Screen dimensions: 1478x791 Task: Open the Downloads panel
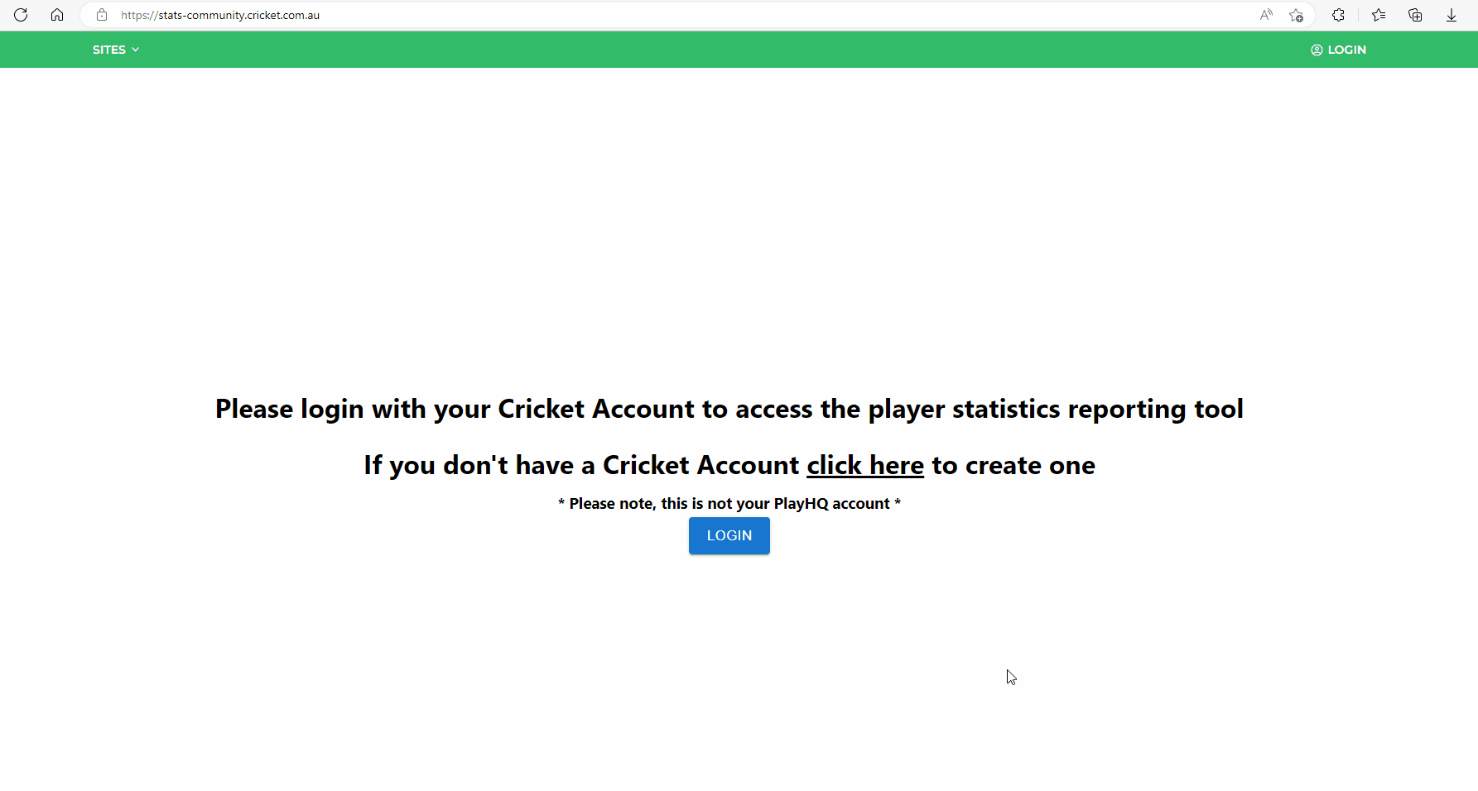1452,14
